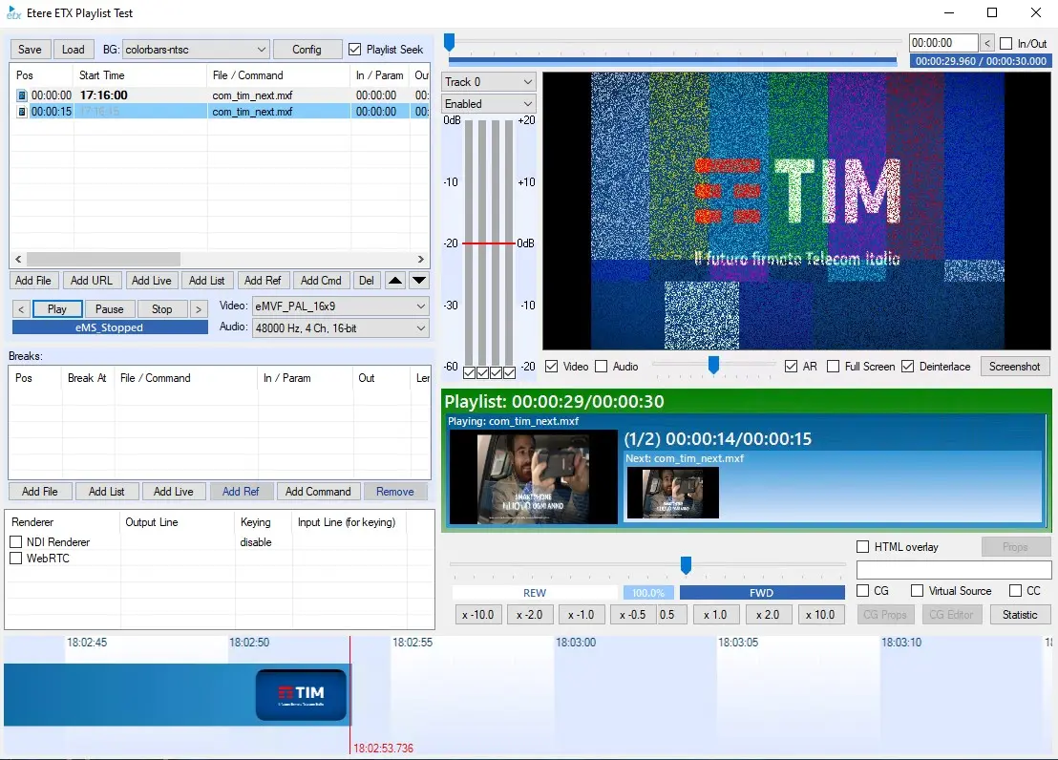Enable the NDI Renderer checkbox
Image resolution: width=1058 pixels, height=760 pixels.
(x=16, y=542)
